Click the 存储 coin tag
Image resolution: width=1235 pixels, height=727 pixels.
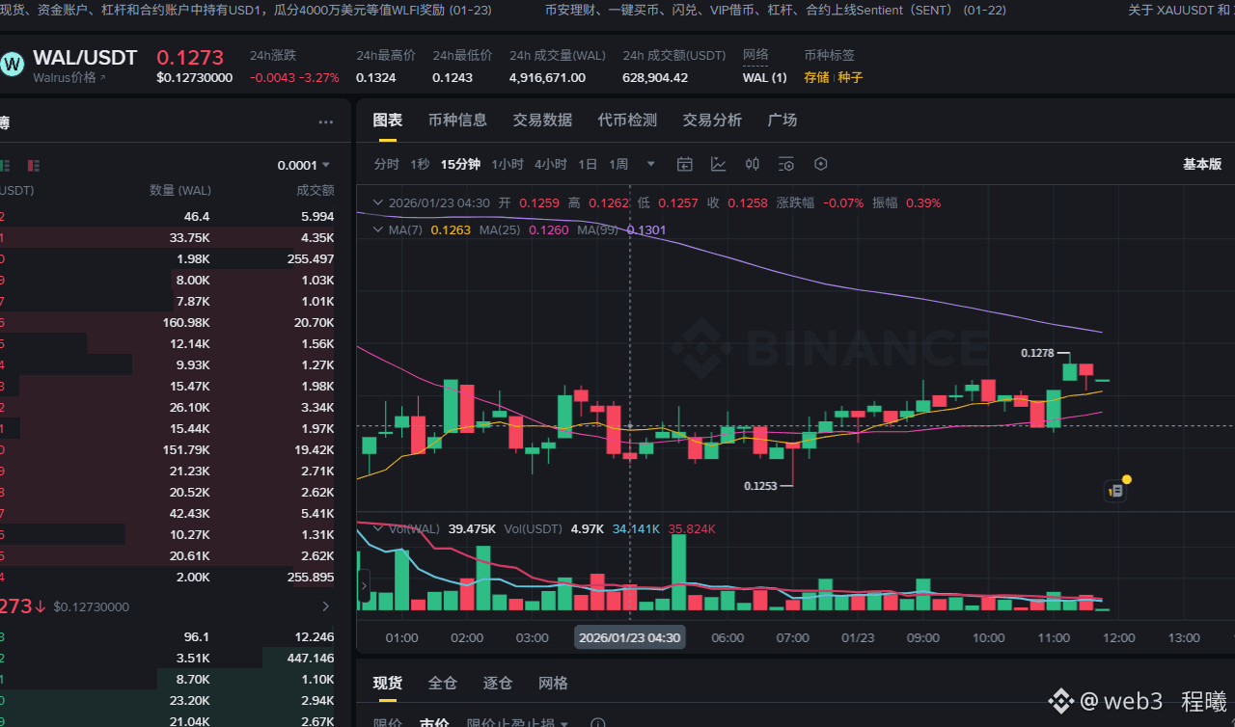(816, 77)
